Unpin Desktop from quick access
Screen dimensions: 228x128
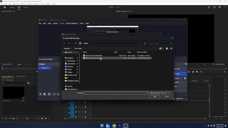pos(77,58)
